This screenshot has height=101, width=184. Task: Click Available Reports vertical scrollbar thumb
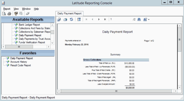[52, 32]
